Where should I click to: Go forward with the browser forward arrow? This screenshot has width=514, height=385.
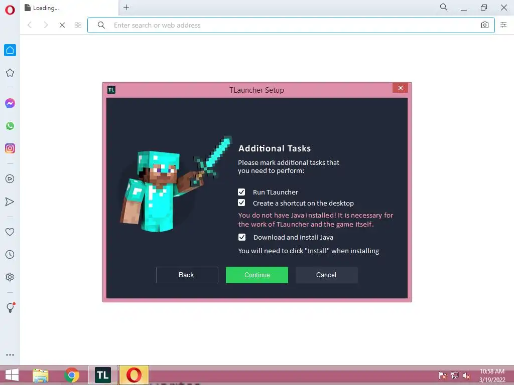pos(46,25)
